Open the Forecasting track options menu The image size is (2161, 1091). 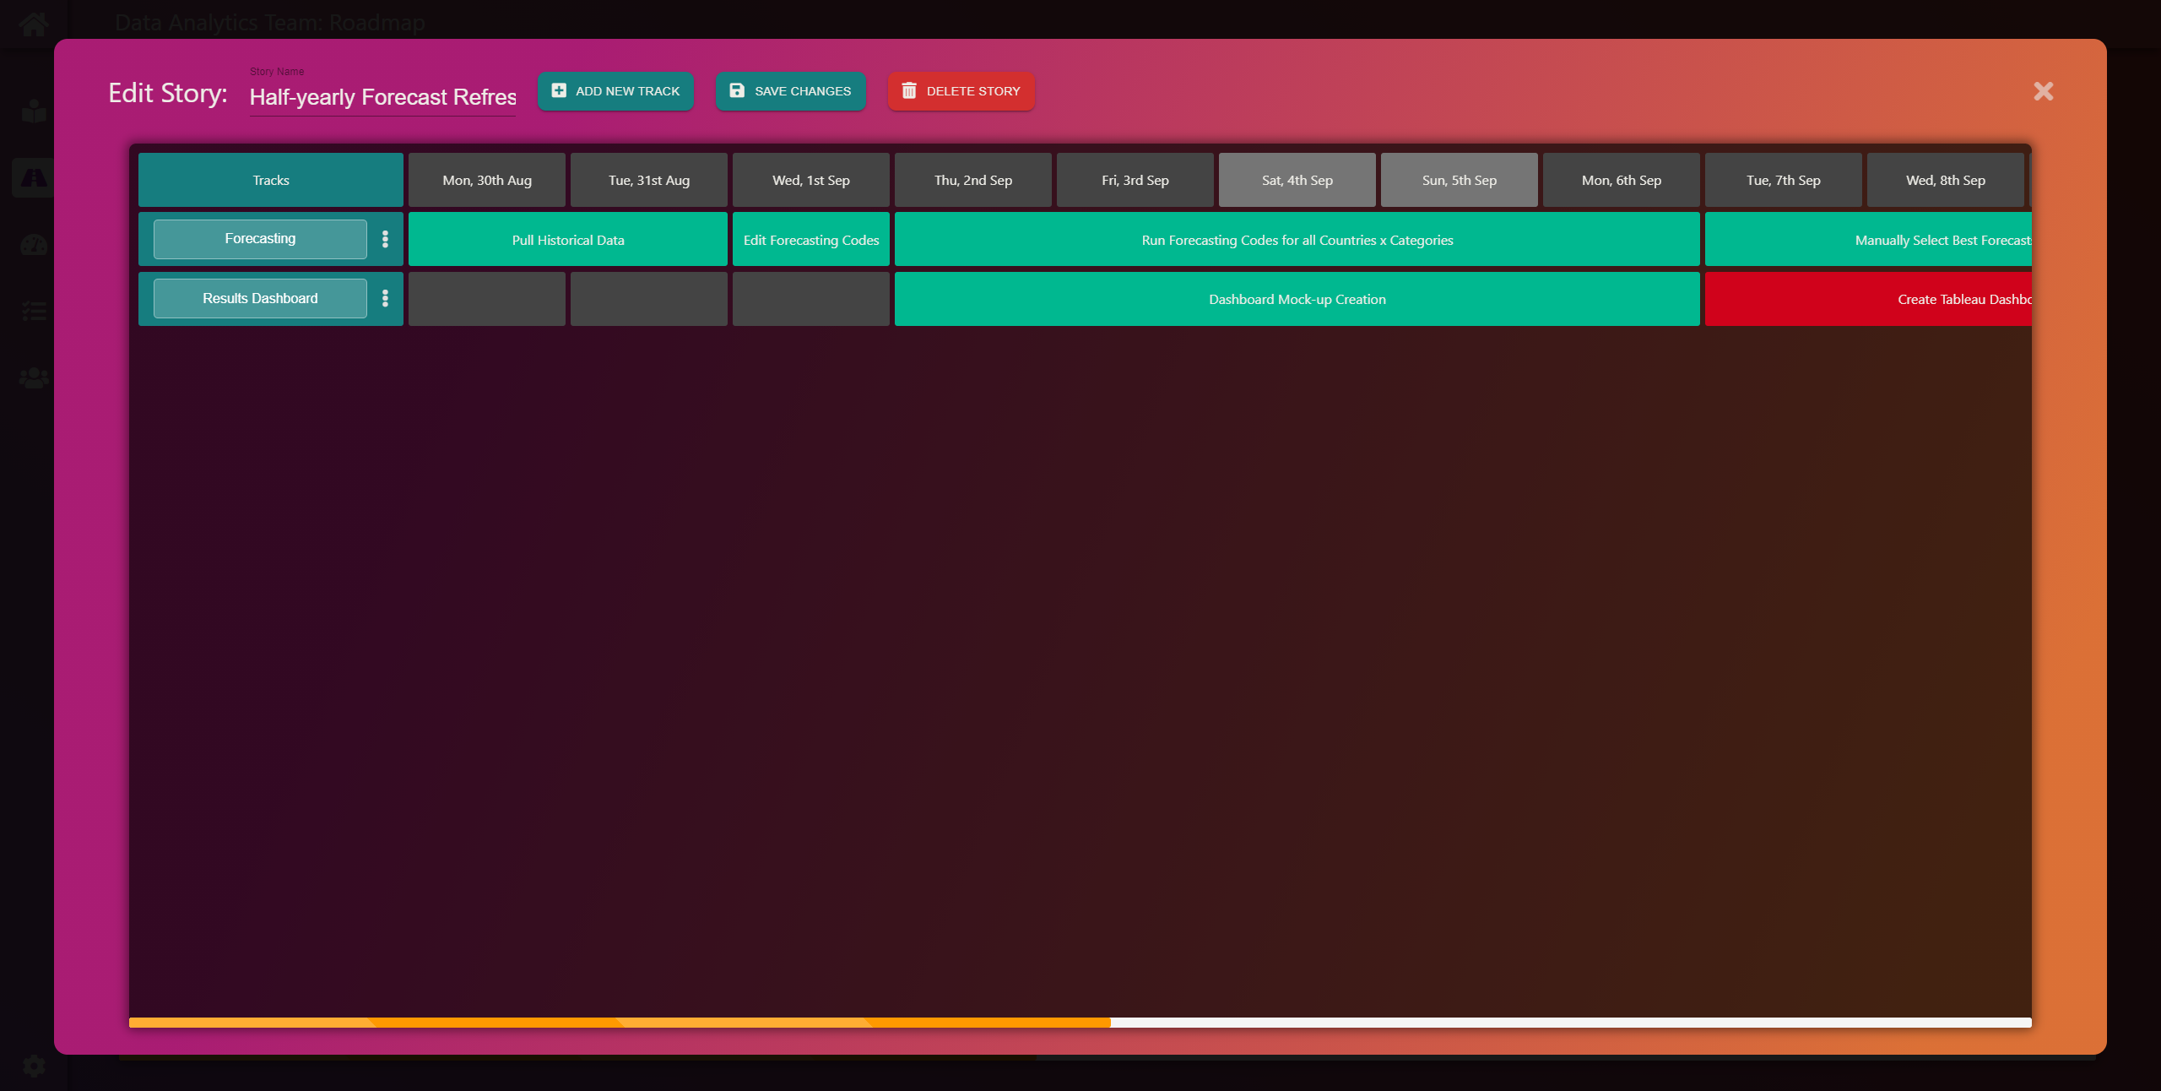point(386,239)
